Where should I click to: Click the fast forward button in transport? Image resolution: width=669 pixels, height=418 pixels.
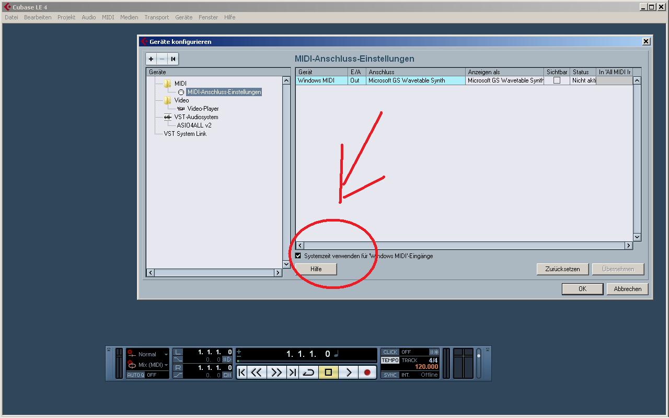tap(276, 373)
